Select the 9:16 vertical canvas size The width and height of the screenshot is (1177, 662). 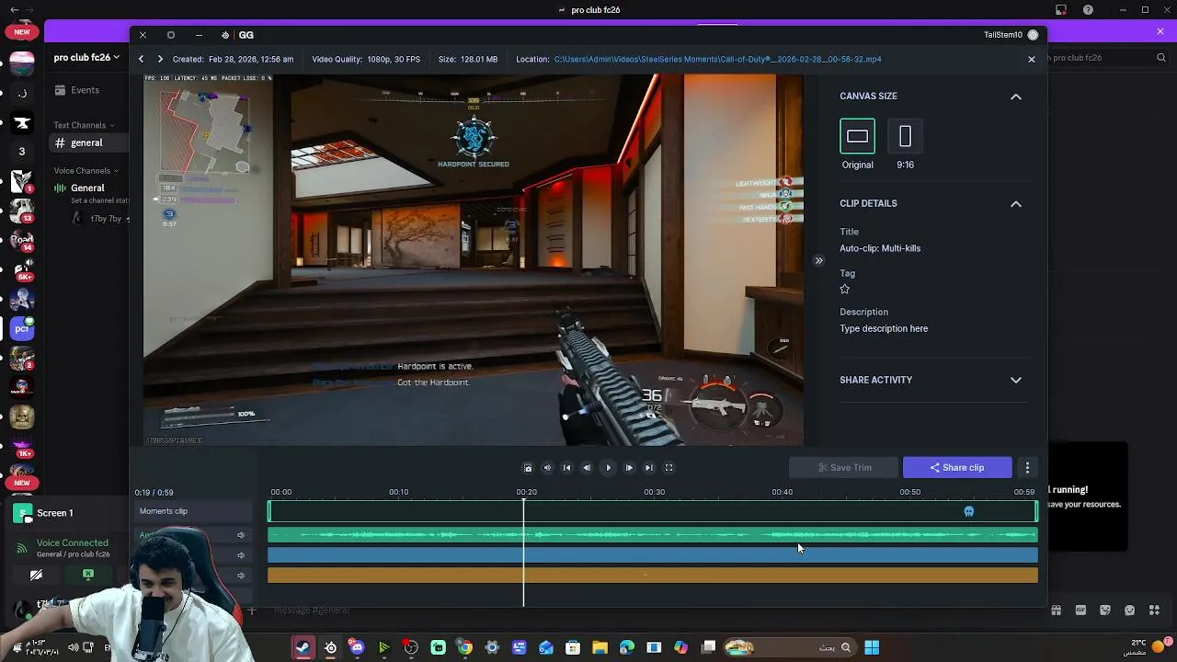pyautogui.click(x=905, y=137)
